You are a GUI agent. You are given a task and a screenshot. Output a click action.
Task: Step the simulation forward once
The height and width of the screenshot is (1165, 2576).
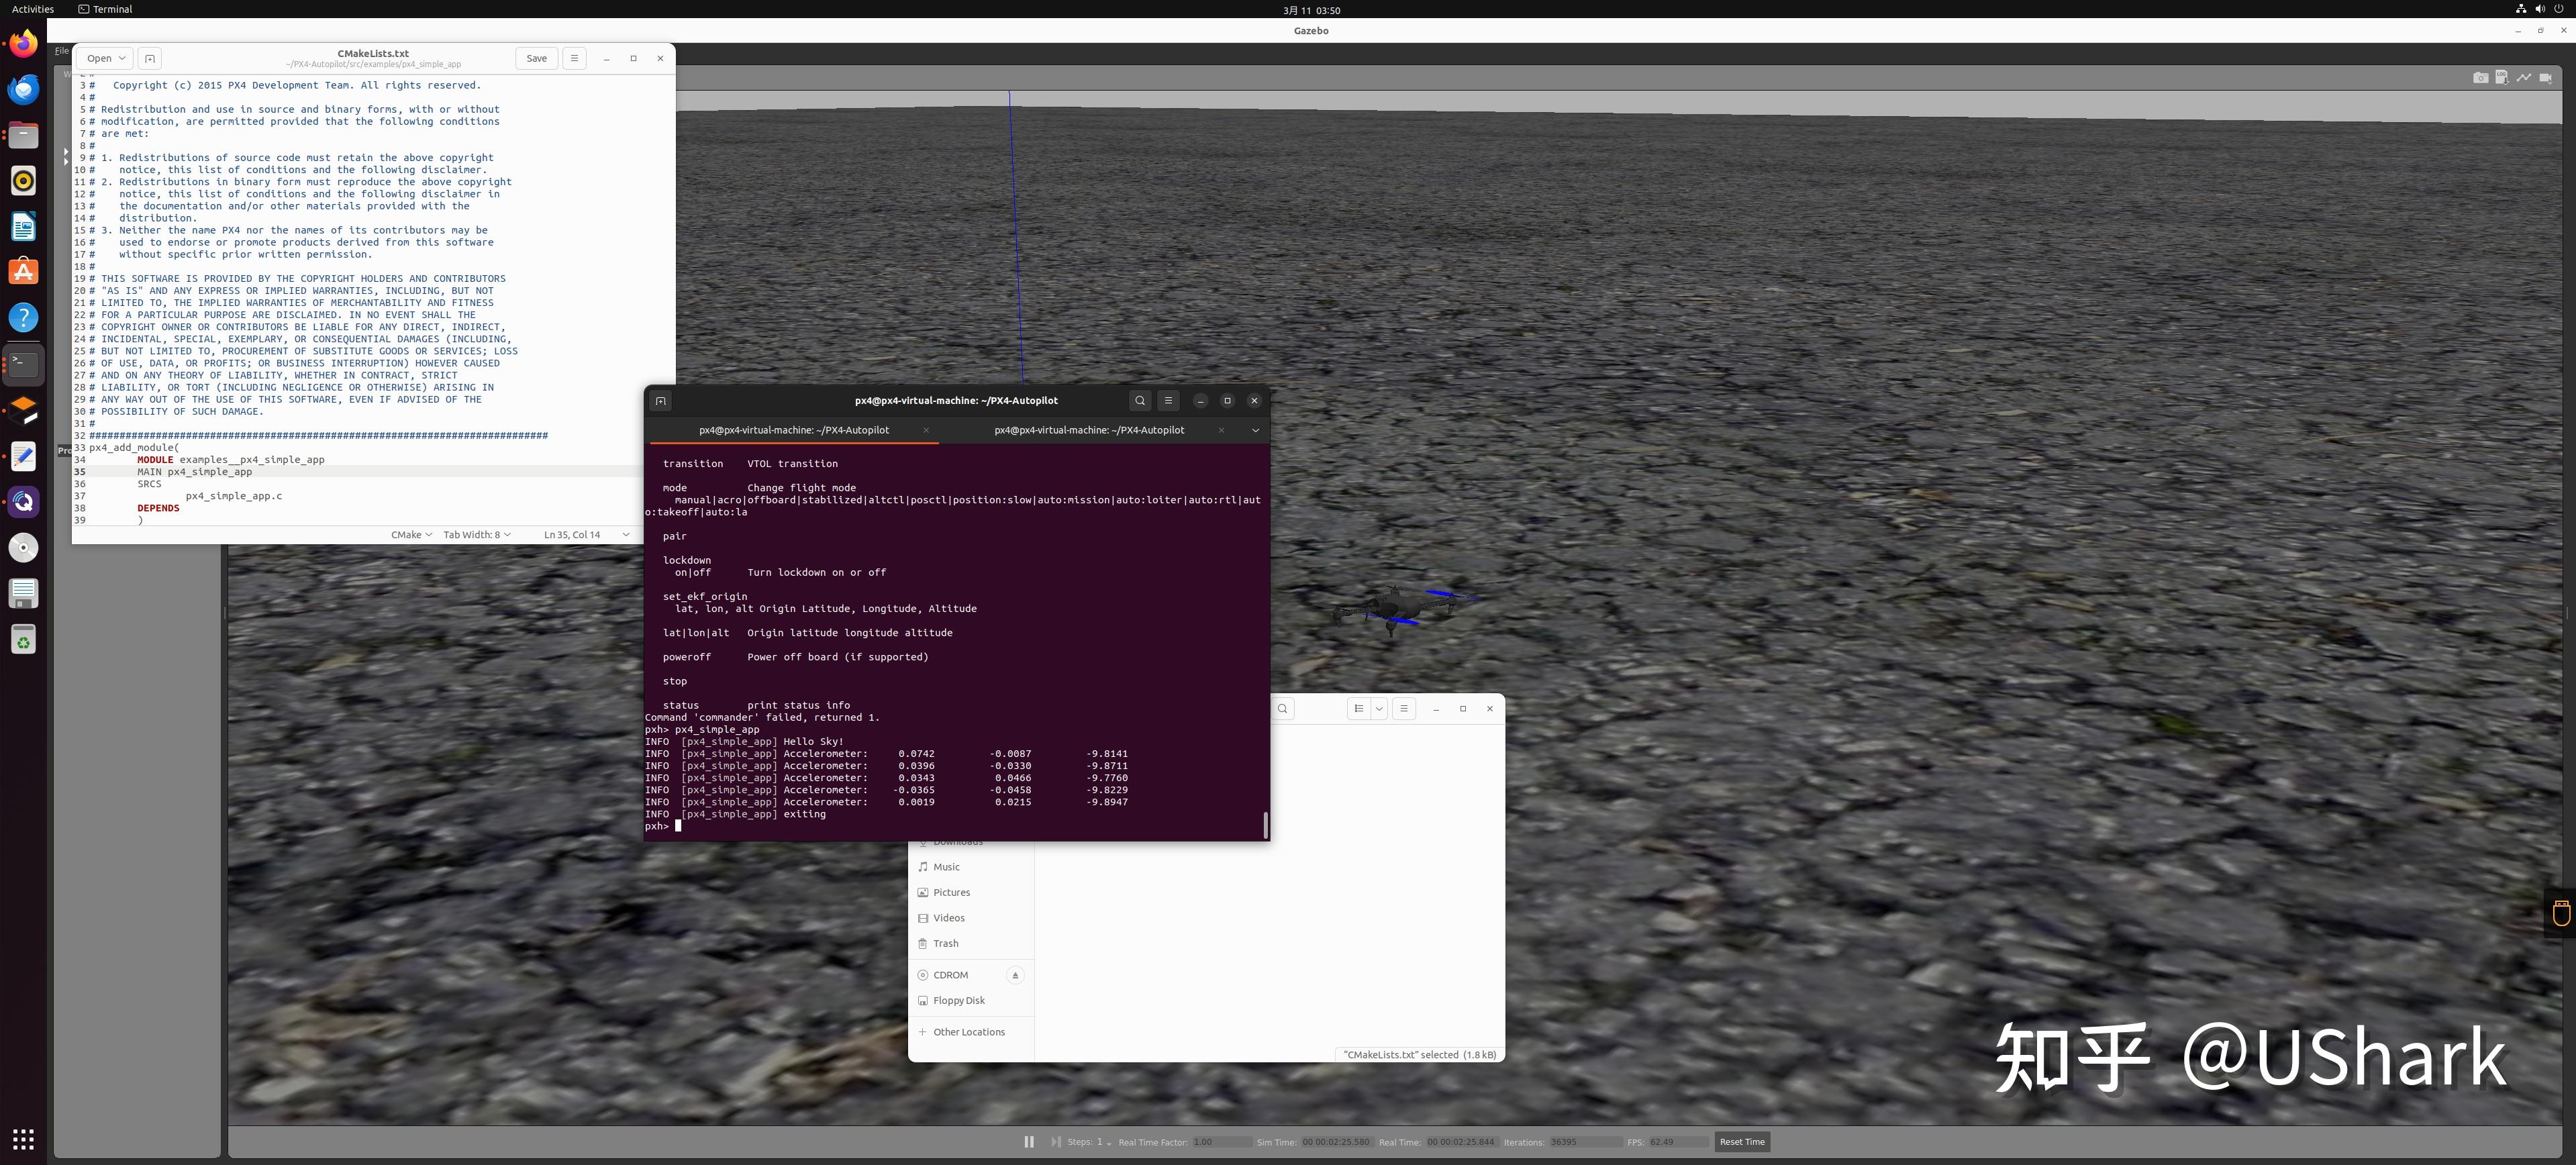pos(1055,1141)
